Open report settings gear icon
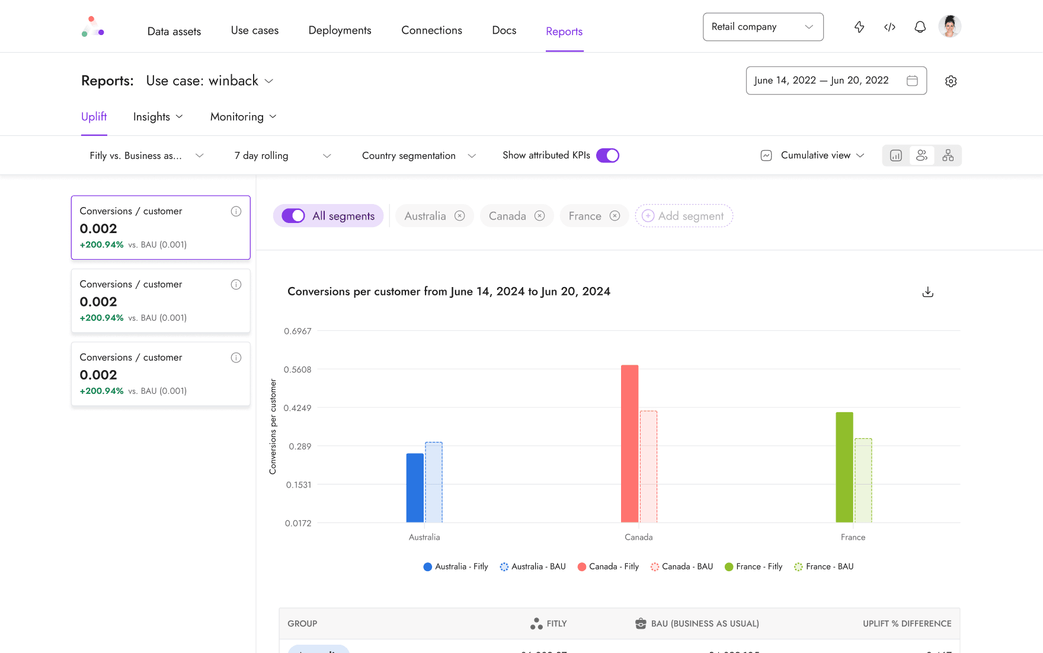 click(x=951, y=81)
